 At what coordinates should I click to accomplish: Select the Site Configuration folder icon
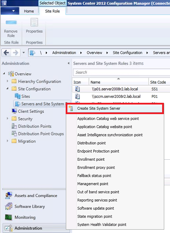(x=14, y=89)
